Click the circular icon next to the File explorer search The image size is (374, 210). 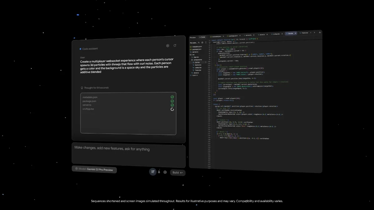pos(202,43)
